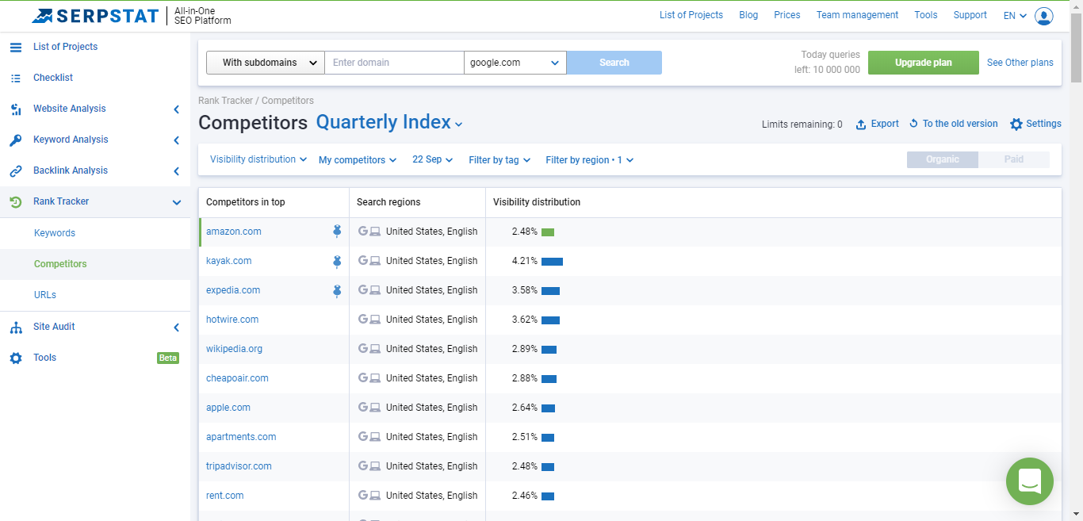Click the Beta badge next to Tools
Viewport: 1083px width, 521px height.
[168, 358]
